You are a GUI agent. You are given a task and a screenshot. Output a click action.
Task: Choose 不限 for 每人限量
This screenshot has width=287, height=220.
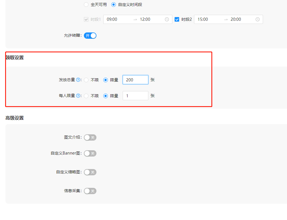pyautogui.click(x=86, y=96)
